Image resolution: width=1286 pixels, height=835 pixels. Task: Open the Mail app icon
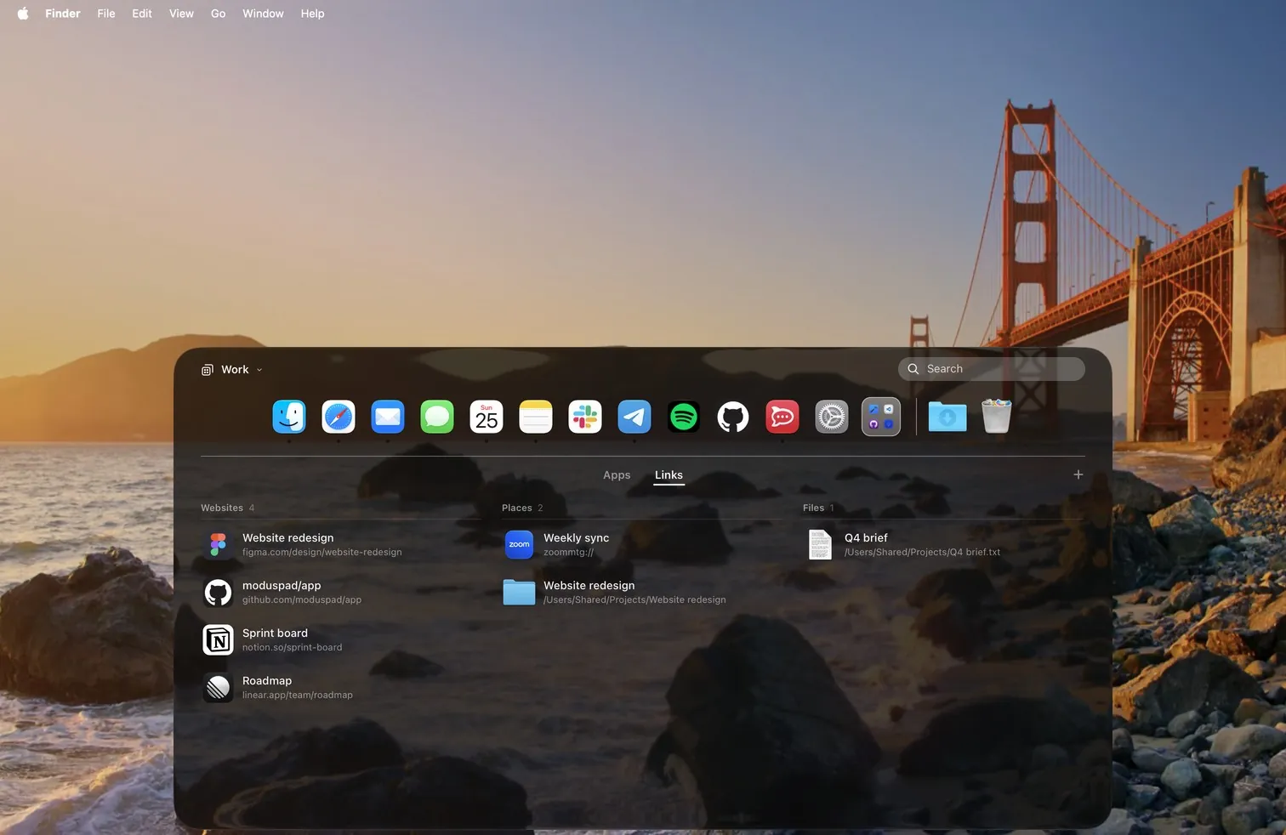tap(388, 417)
